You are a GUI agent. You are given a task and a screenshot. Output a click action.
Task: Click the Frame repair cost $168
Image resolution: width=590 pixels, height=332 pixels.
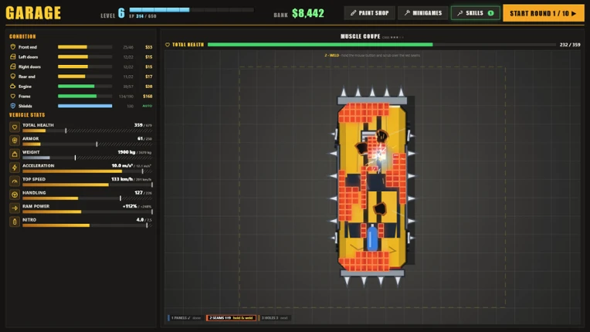[x=147, y=96]
